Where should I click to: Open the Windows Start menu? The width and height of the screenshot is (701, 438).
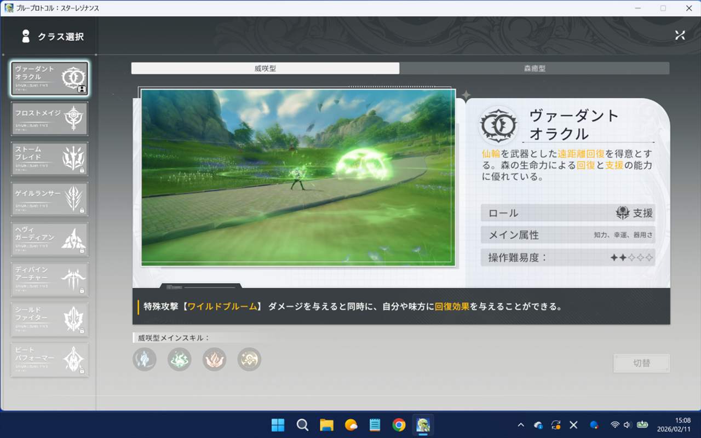[x=278, y=425]
